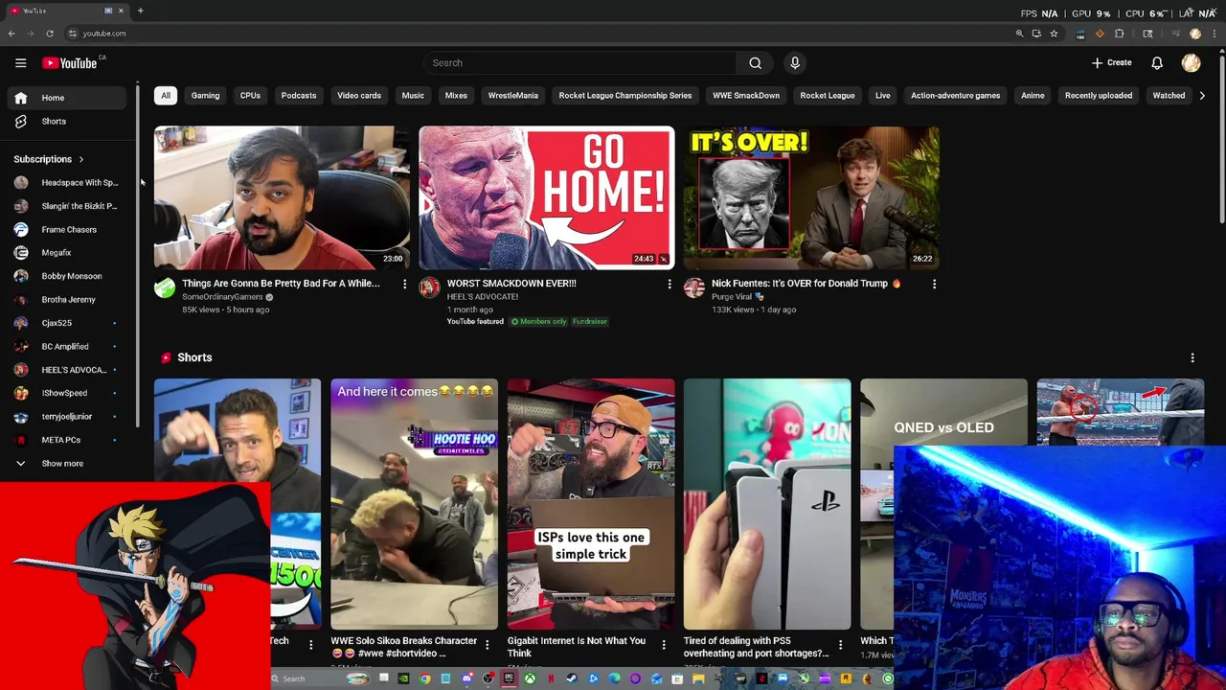Play the ISPs love this trick short
The width and height of the screenshot is (1226, 690).
(591, 504)
